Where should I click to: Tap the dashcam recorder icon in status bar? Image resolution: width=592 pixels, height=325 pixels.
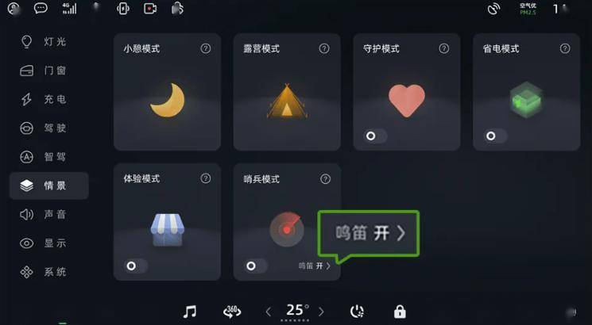pos(150,8)
